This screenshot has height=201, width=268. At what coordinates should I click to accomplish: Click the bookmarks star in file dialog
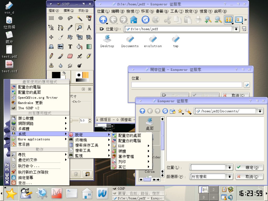click(x=180, y=111)
